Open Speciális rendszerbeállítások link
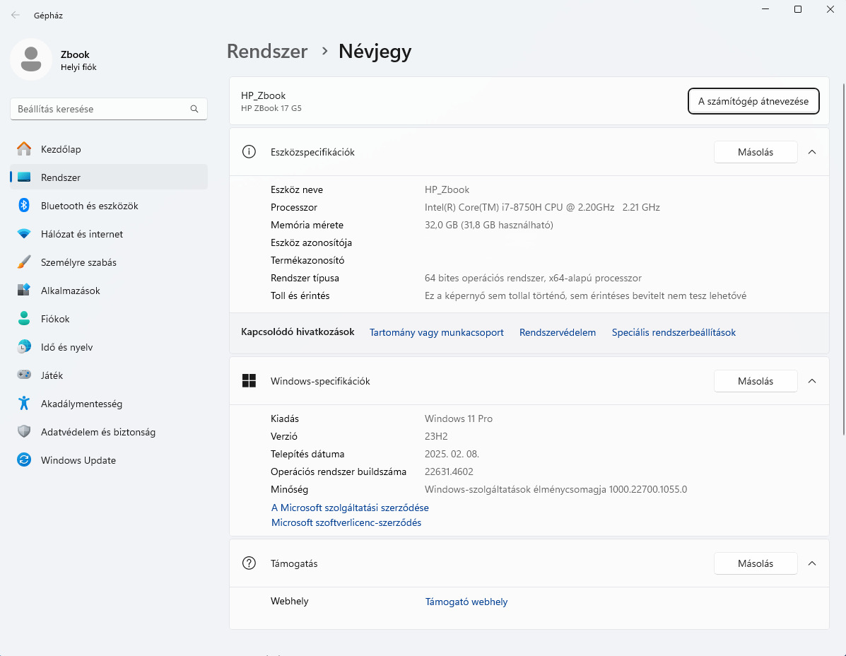Viewport: 846px width, 656px height. click(674, 332)
